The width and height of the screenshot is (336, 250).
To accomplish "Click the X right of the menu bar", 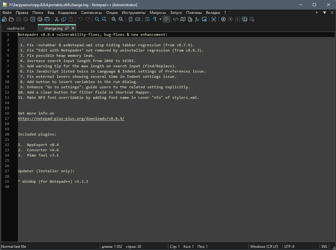I will [x=332, y=13].
